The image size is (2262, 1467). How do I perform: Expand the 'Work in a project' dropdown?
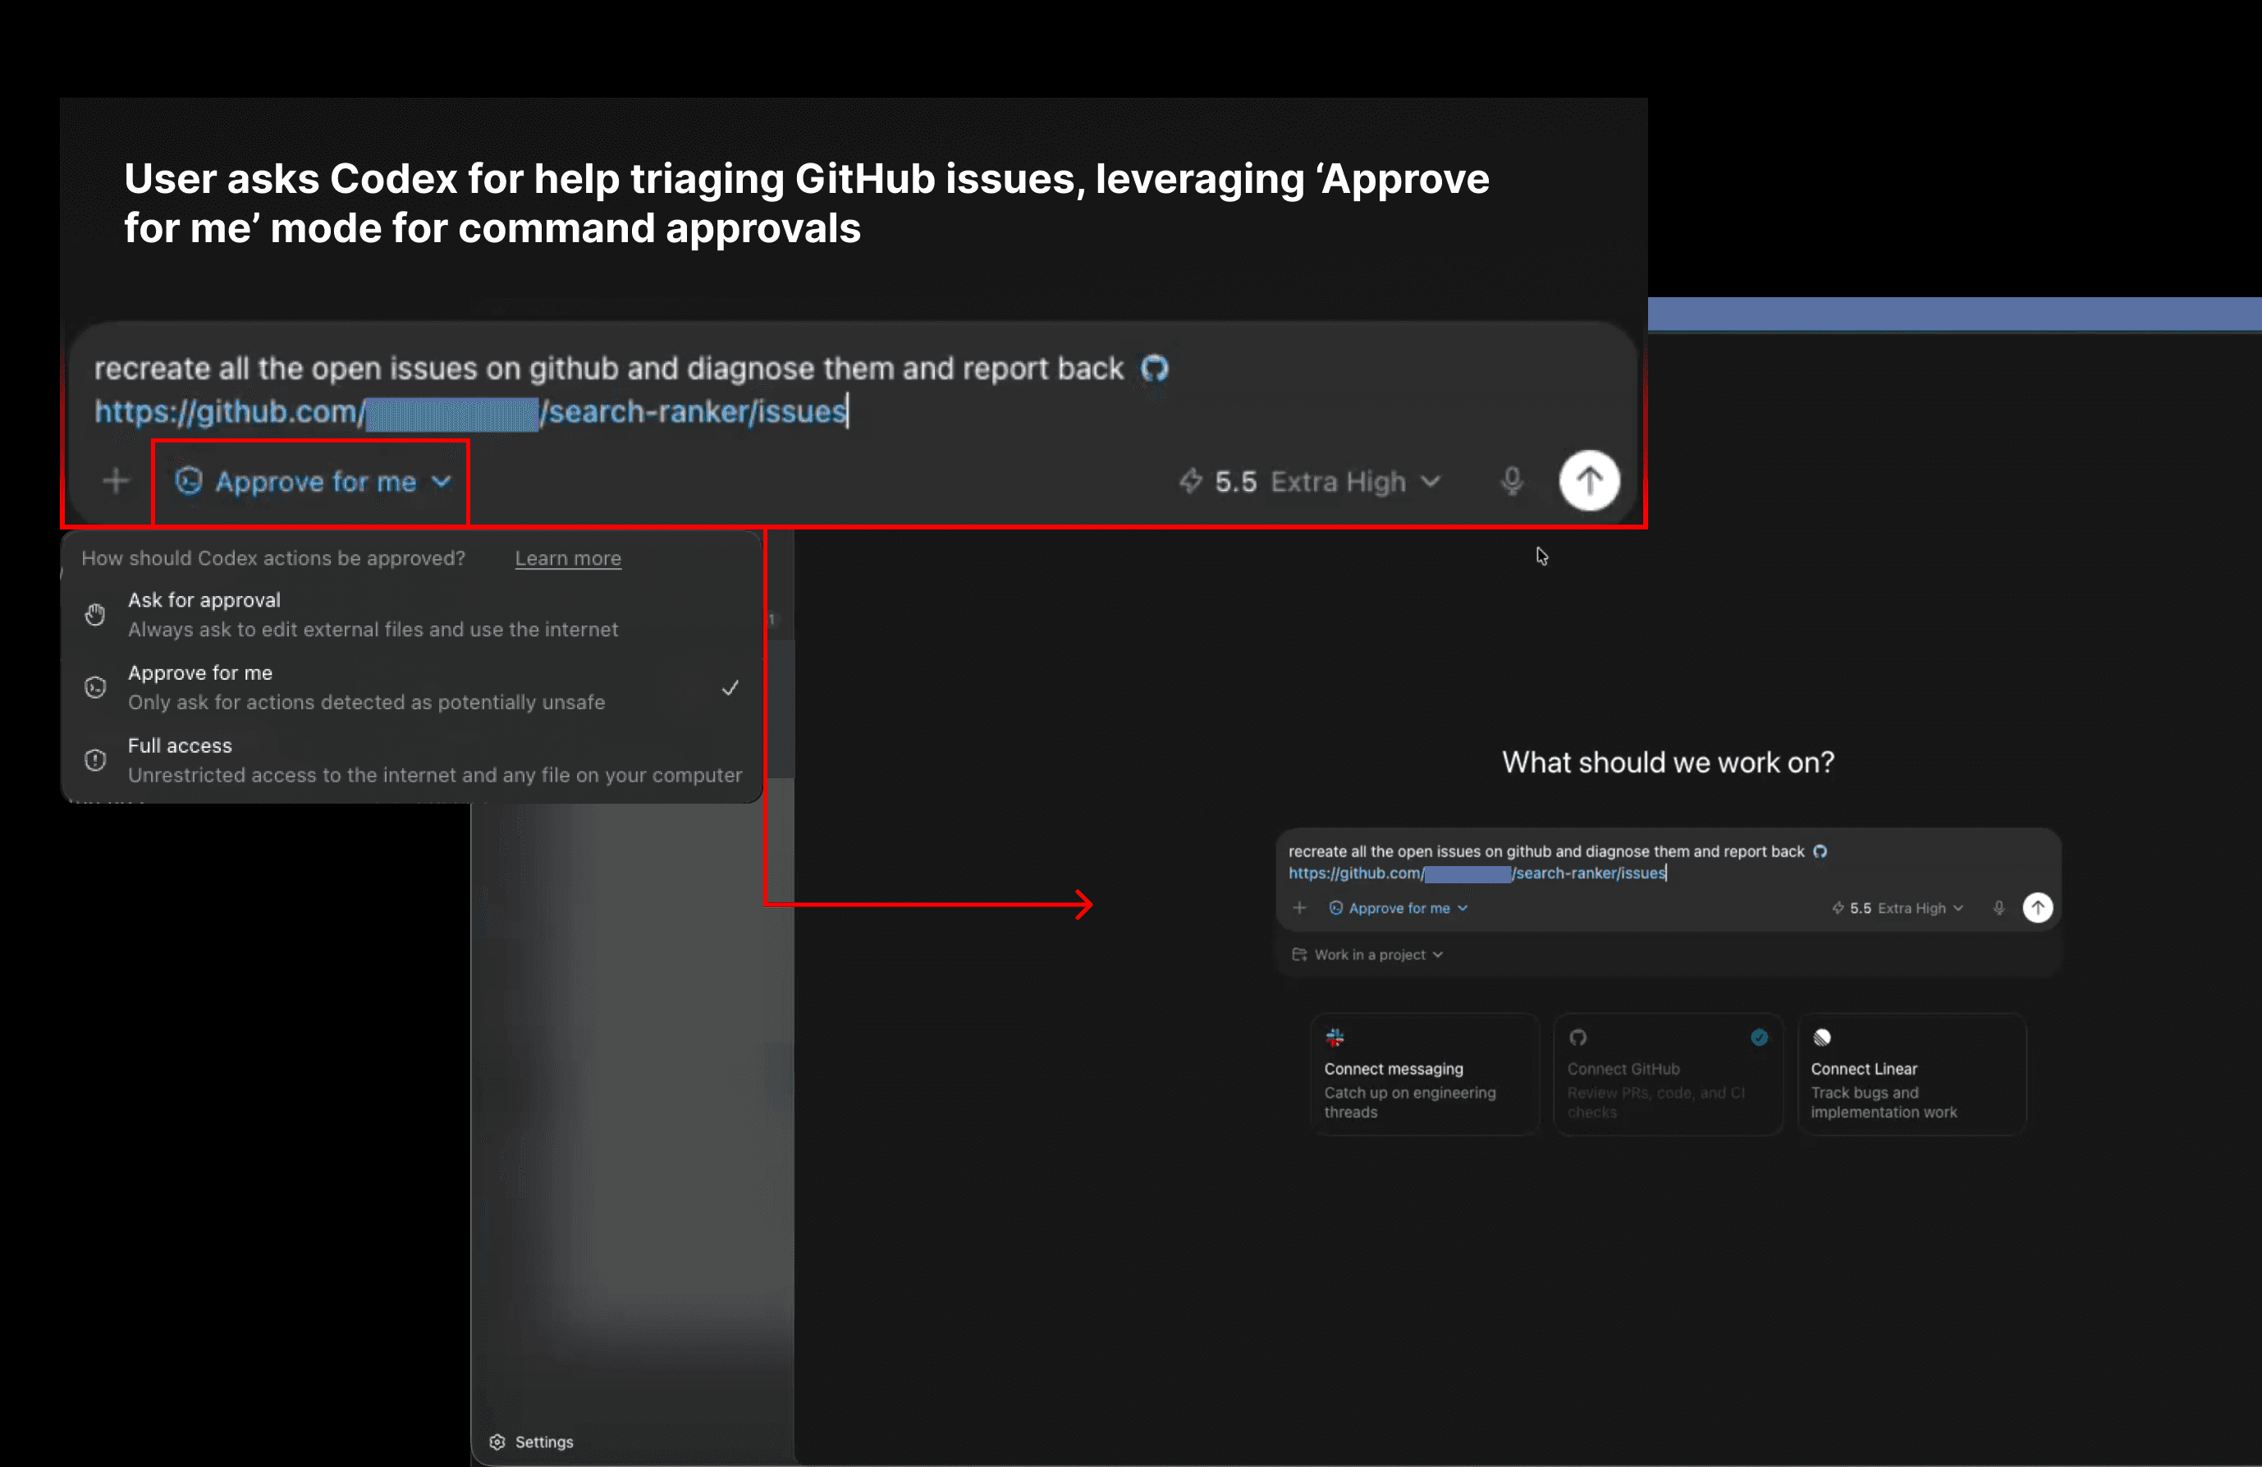click(x=1367, y=955)
